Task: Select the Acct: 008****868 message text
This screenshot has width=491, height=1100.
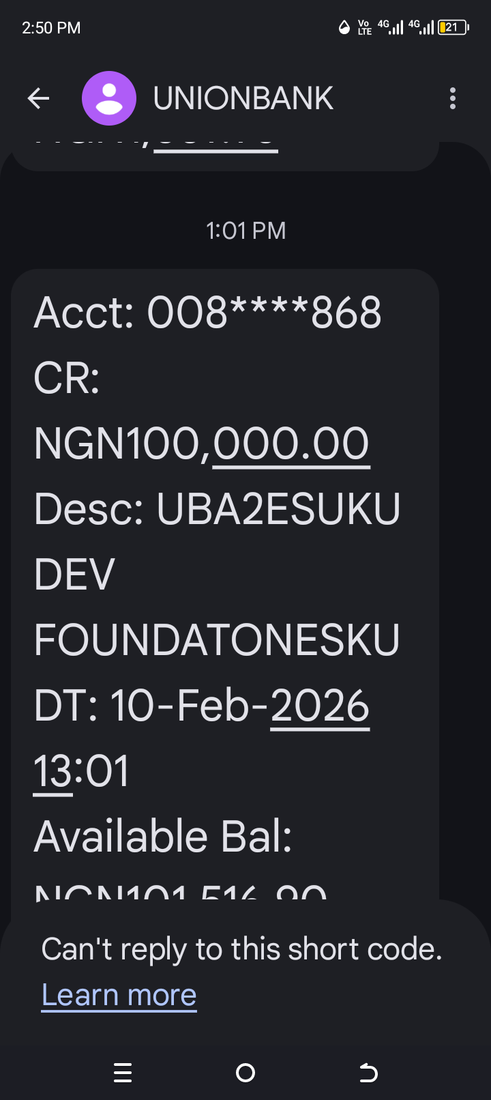Action: [x=208, y=313]
